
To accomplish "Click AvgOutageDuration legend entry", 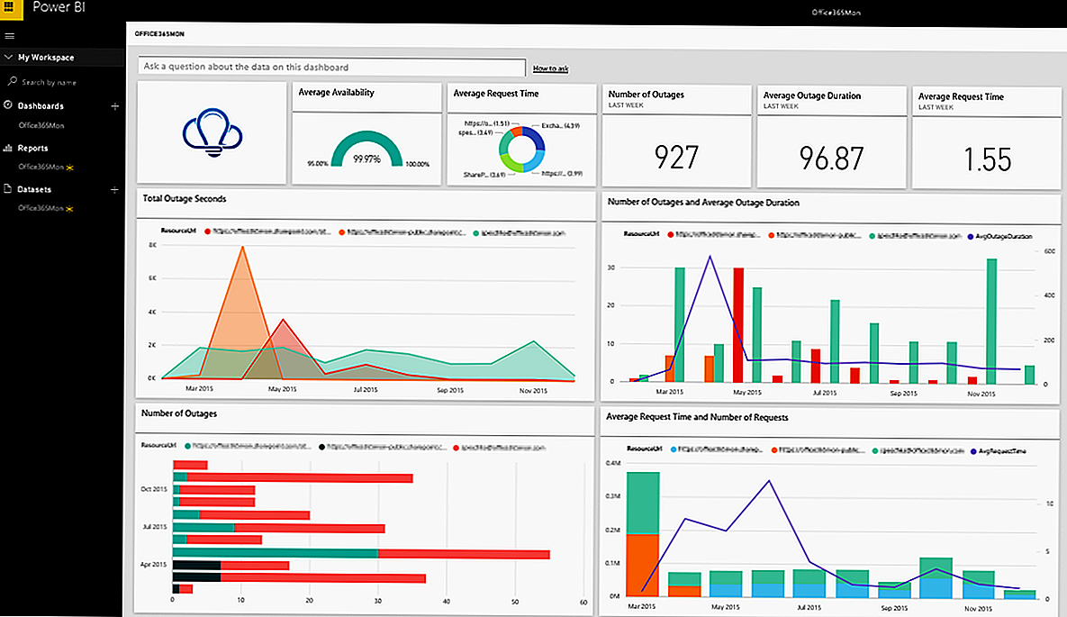I will tap(999, 236).
